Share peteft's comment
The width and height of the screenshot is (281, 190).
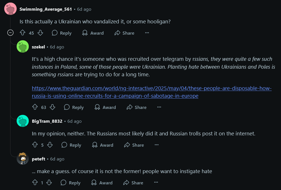(133, 183)
